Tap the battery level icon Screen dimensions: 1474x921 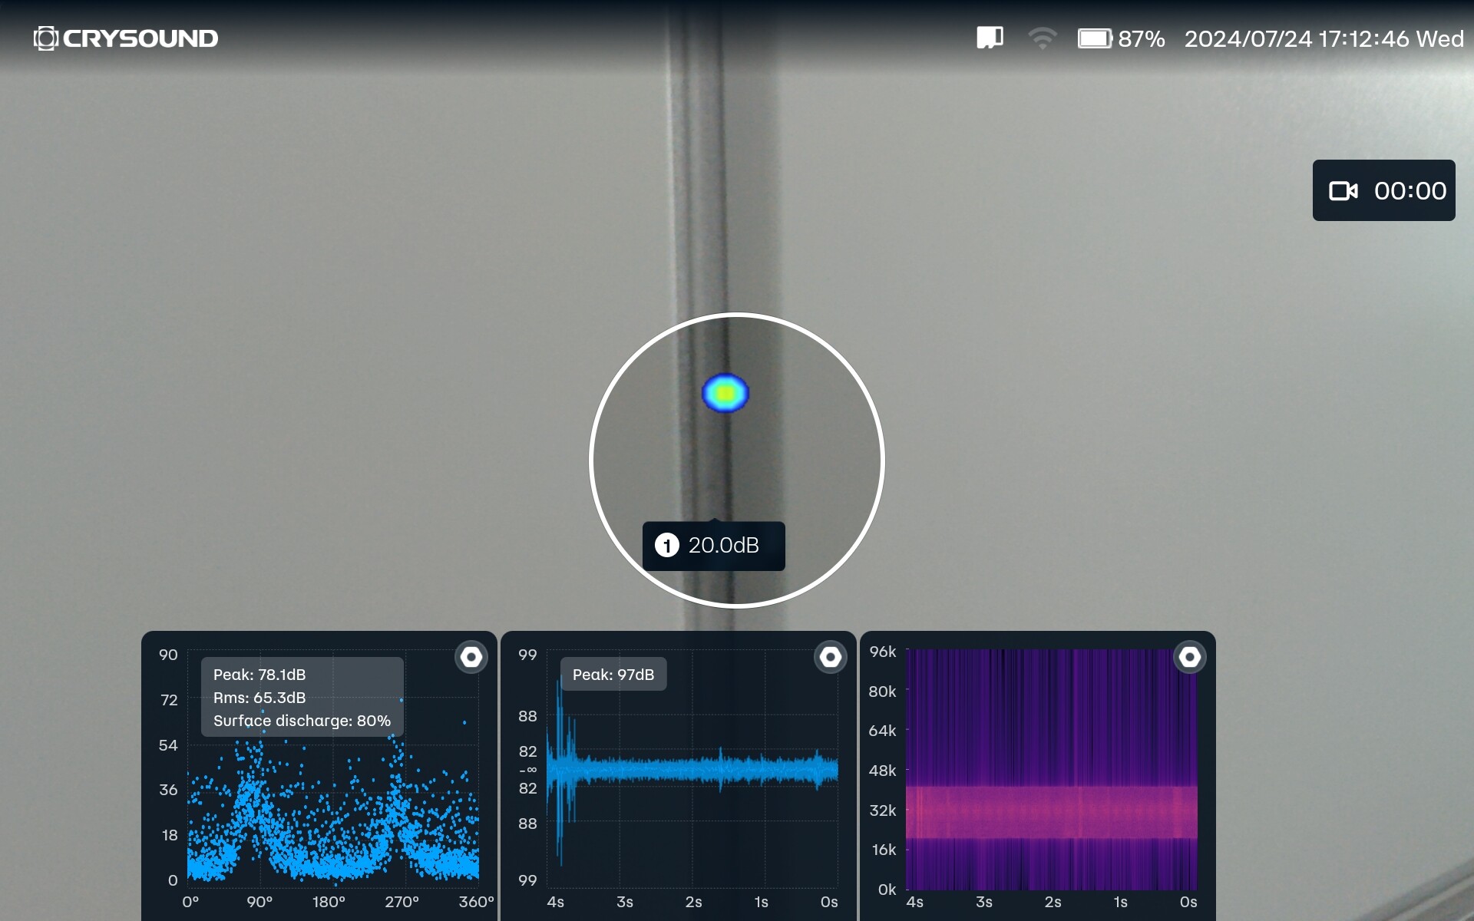[1094, 38]
